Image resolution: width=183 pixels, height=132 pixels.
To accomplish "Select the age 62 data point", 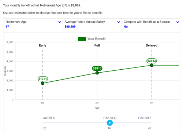I will tap(42, 83).
